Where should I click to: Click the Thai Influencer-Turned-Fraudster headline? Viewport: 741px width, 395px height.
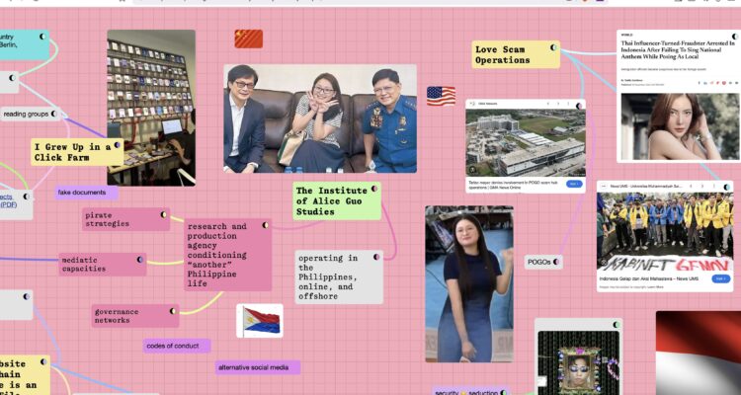pos(678,49)
